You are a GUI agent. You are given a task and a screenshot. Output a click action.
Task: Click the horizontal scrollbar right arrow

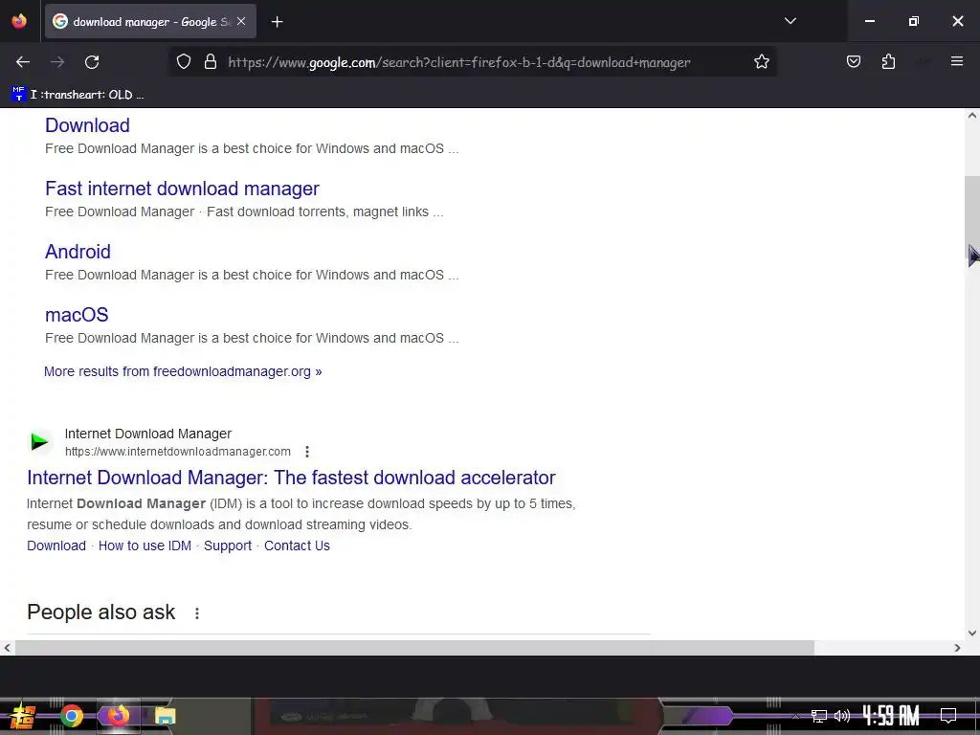(x=957, y=648)
